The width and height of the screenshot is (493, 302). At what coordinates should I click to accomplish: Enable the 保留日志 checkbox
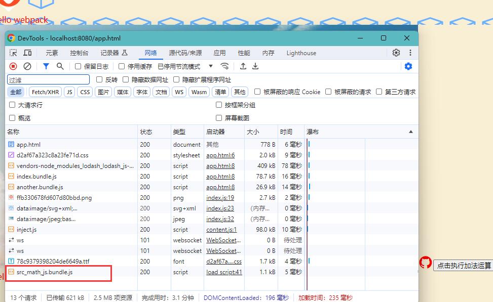[x=78, y=66]
